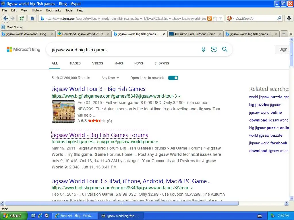The height and width of the screenshot is (220, 294).
Task: Close the 'All Puzzle iPad & iPhone Game' tab
Action: [220, 34]
